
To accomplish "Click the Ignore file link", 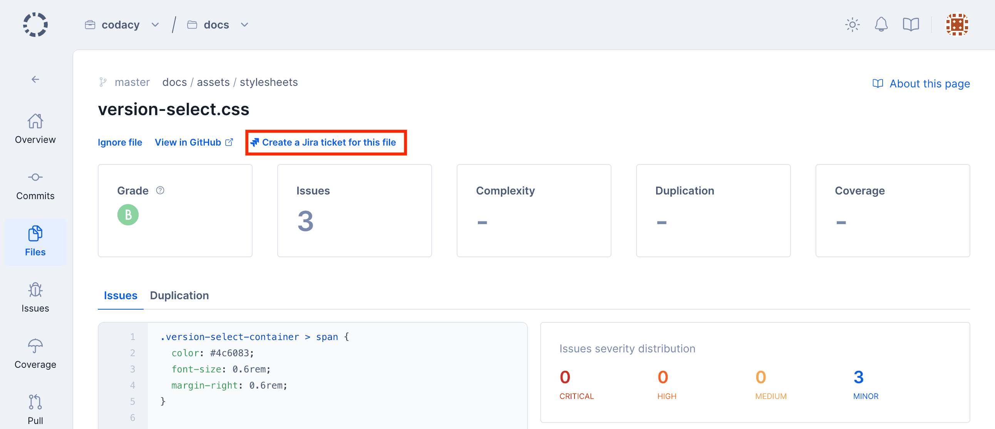I will click(120, 142).
